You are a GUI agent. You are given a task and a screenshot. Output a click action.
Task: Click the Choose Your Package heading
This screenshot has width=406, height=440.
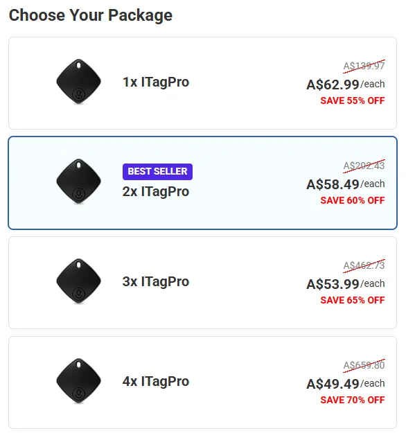coord(91,15)
